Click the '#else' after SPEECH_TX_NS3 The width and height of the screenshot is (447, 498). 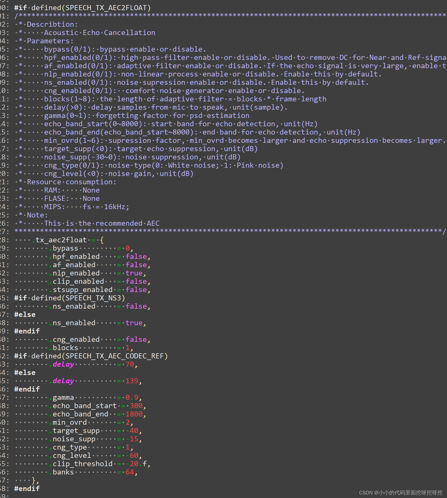click(25, 315)
